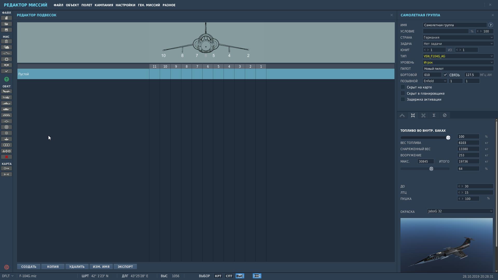Click the КОПИЯ button

point(53,267)
